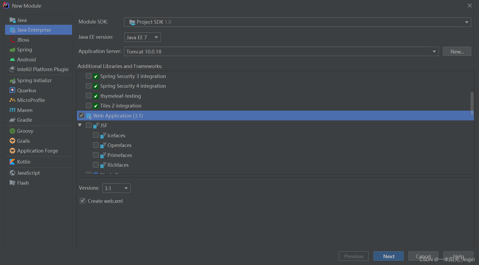Collapse the JSF tree node arrow

(80, 125)
